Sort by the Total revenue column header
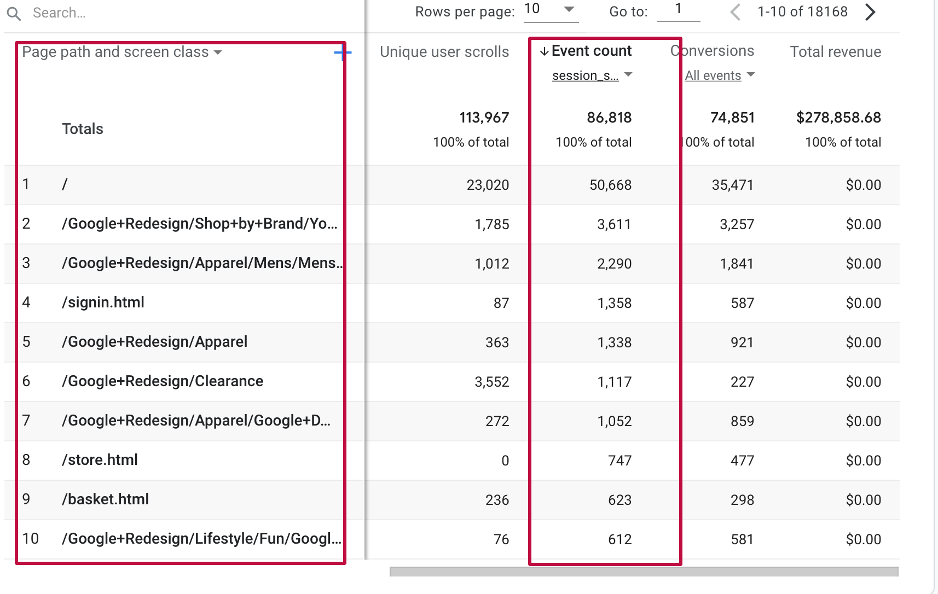 pos(836,51)
